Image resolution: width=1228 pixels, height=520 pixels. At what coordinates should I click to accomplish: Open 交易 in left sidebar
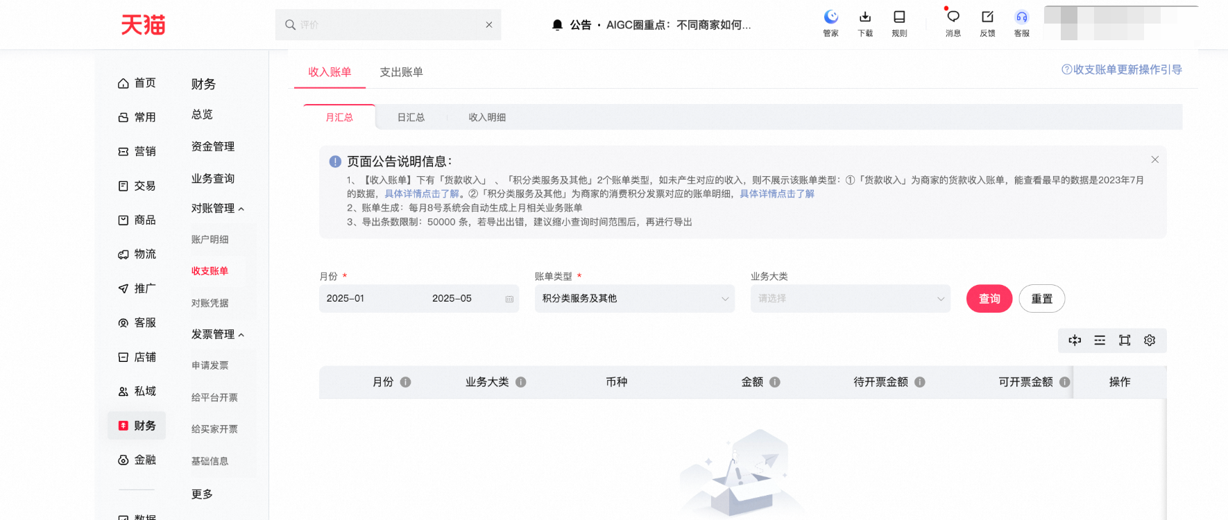click(137, 186)
